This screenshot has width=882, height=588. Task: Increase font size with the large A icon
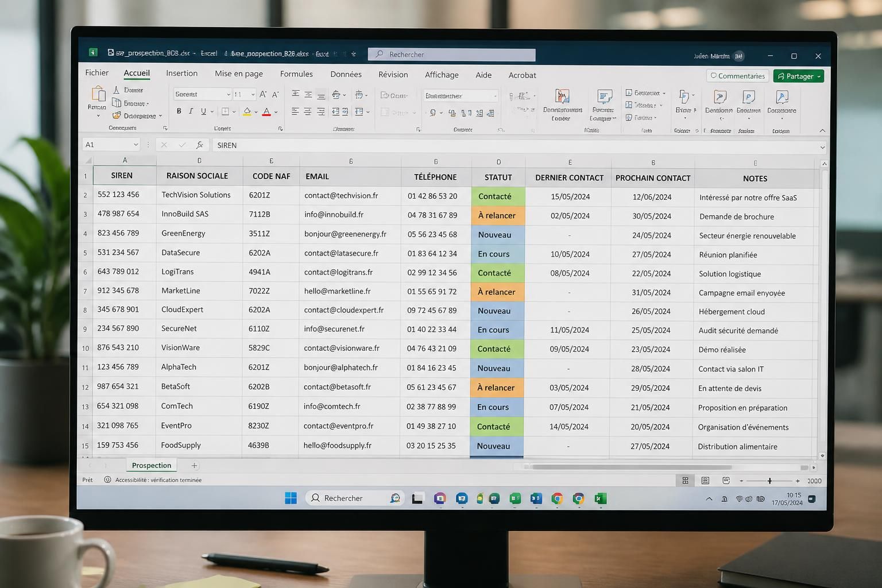[263, 94]
